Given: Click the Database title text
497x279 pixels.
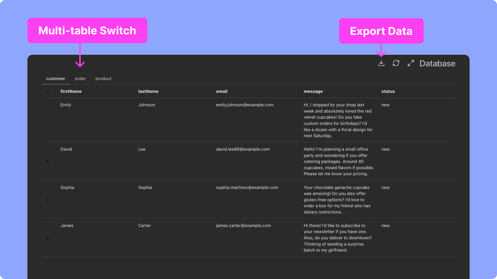Looking at the screenshot, I should (437, 64).
